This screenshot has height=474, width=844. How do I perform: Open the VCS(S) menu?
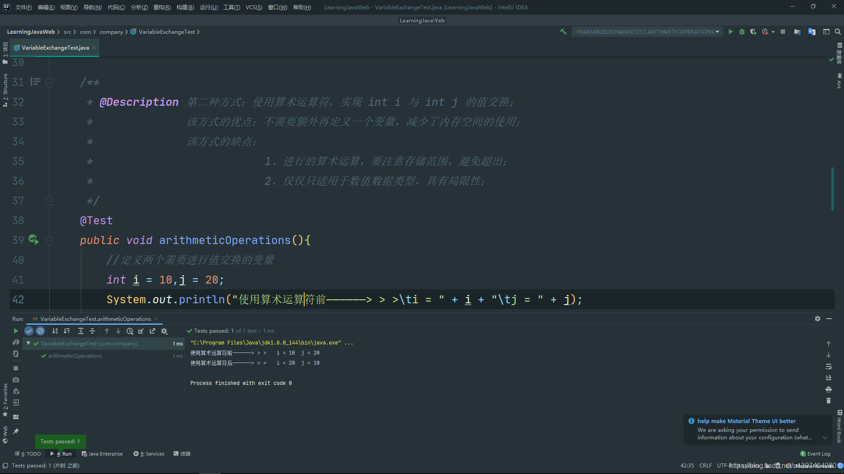pos(254,7)
